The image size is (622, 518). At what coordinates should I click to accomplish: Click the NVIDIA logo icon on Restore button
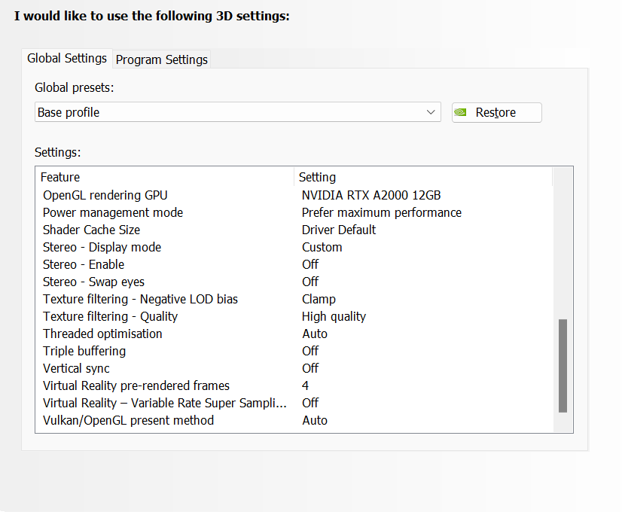coord(460,111)
